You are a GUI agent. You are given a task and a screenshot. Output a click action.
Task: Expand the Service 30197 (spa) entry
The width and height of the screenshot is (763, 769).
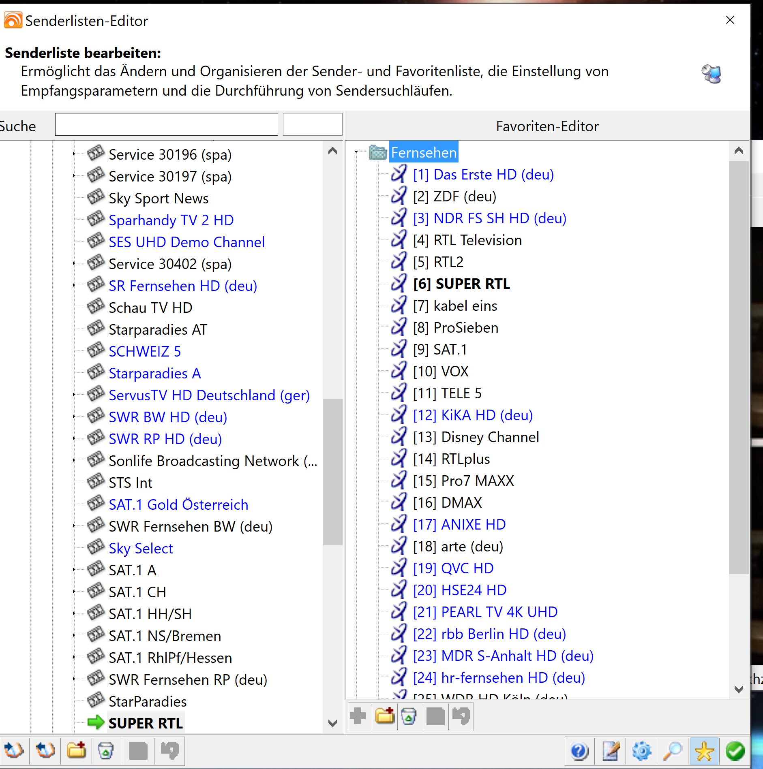(x=74, y=176)
